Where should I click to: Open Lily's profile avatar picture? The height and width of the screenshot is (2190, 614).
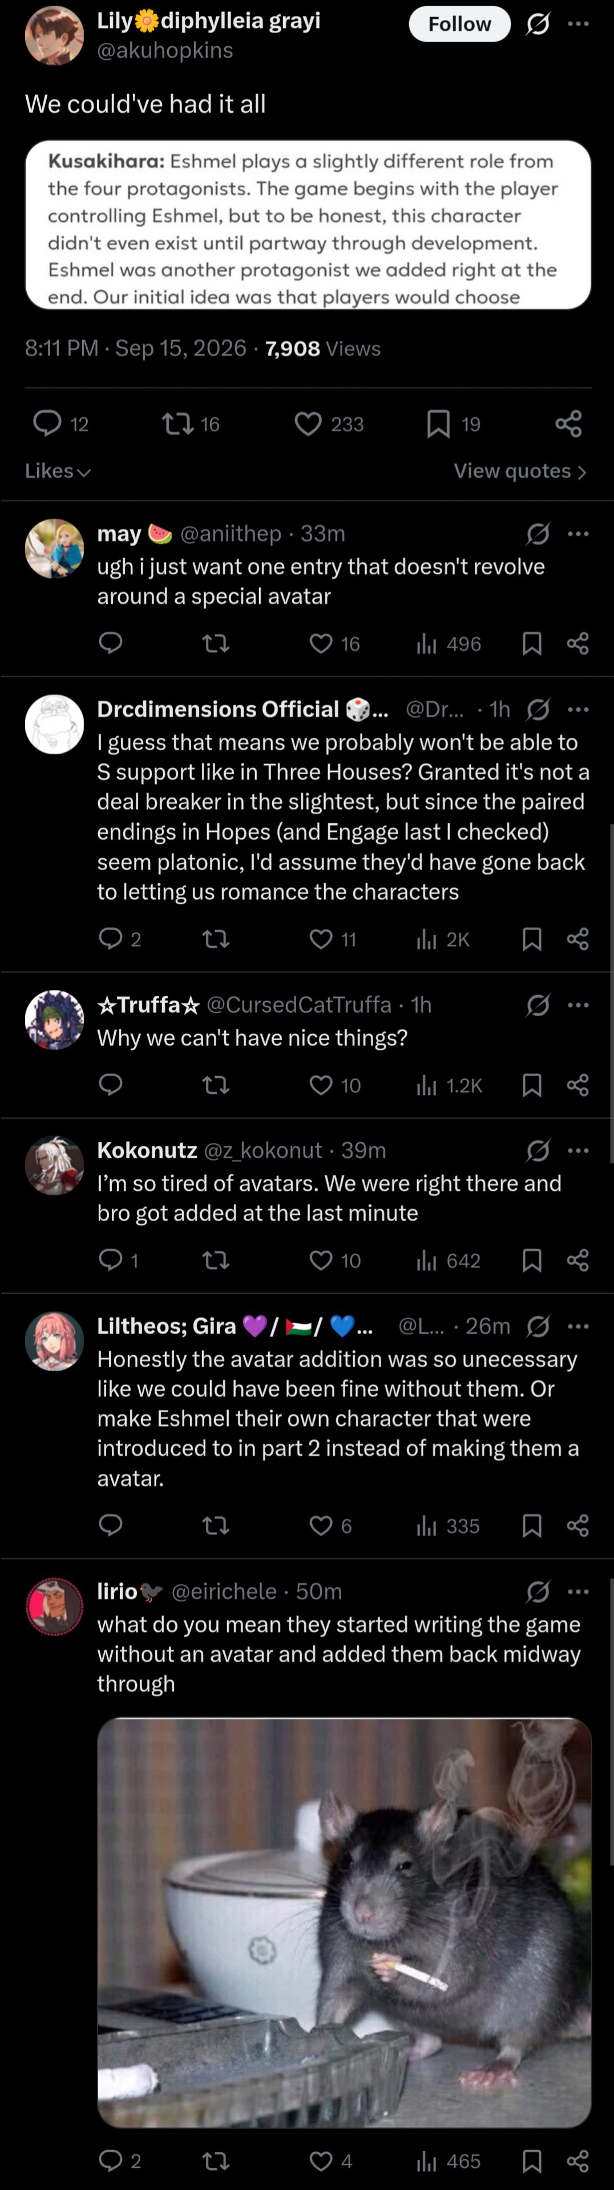(54, 36)
